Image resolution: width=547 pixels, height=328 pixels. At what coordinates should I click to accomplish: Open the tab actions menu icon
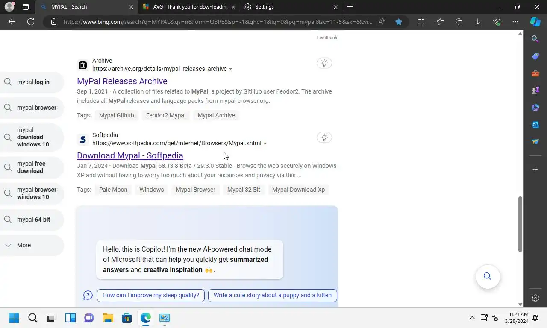26,7
